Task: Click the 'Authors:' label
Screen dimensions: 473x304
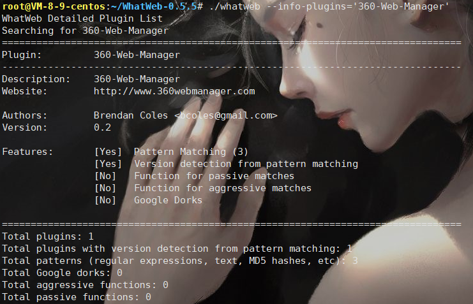Action: (x=25, y=115)
